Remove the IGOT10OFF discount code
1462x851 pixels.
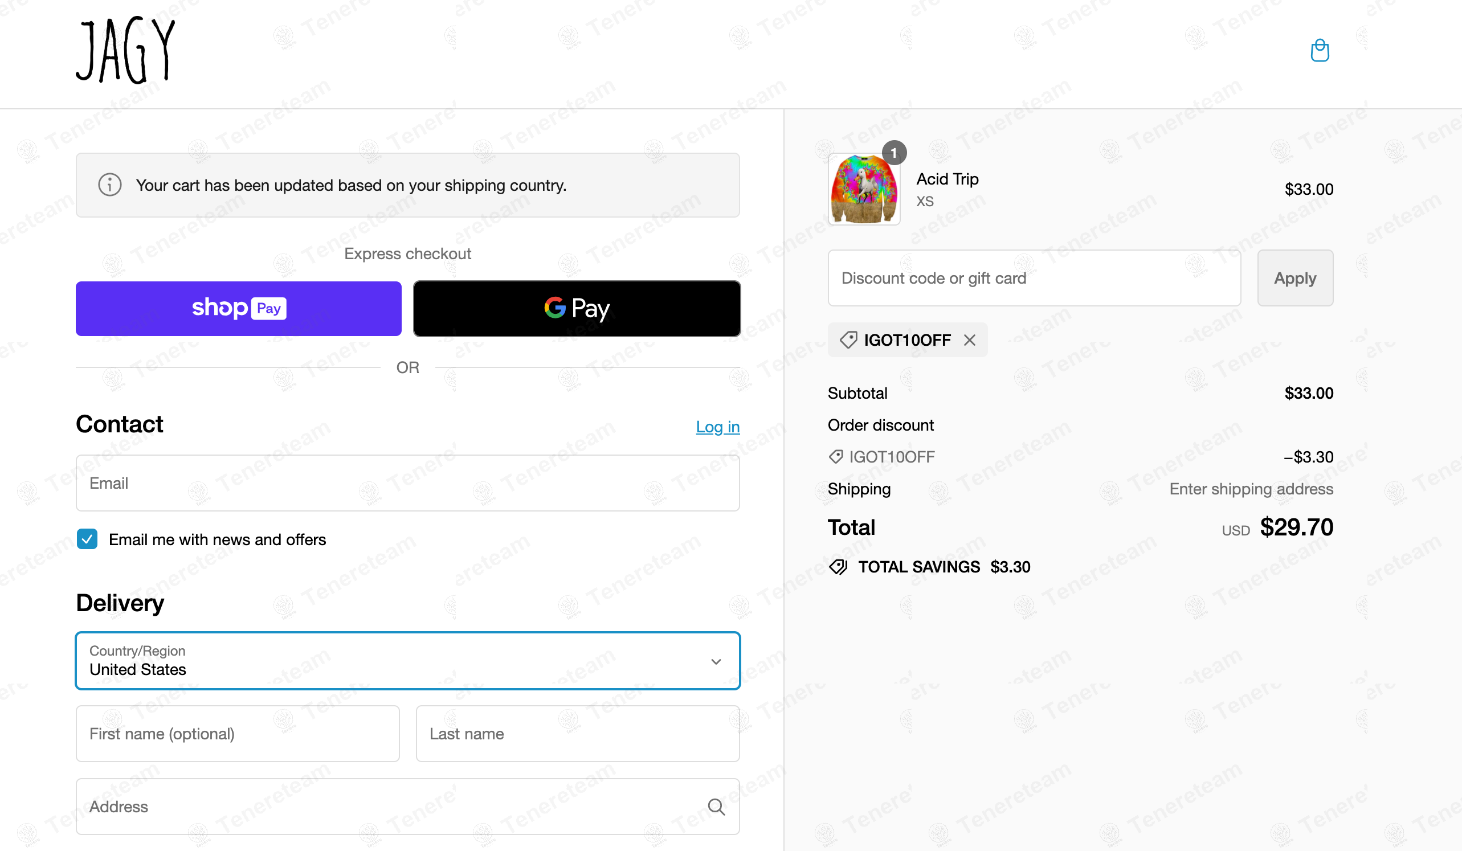pos(970,340)
